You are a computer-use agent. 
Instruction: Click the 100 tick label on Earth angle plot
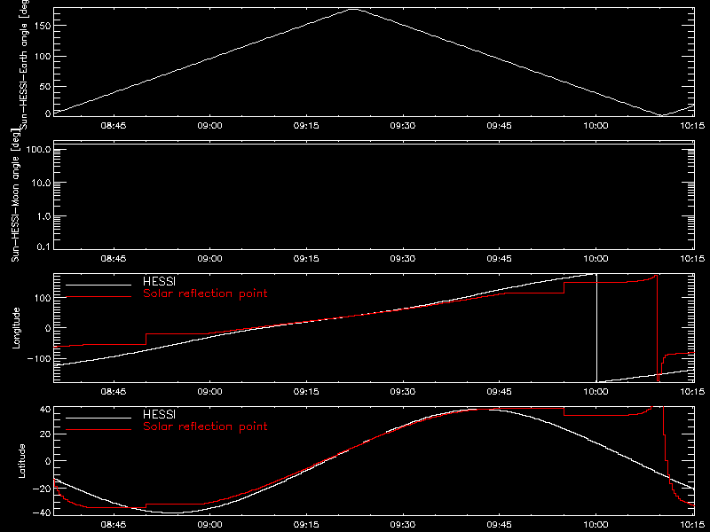[x=42, y=57]
